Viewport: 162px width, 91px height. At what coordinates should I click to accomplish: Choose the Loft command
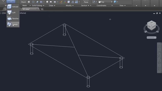pos(13,13)
